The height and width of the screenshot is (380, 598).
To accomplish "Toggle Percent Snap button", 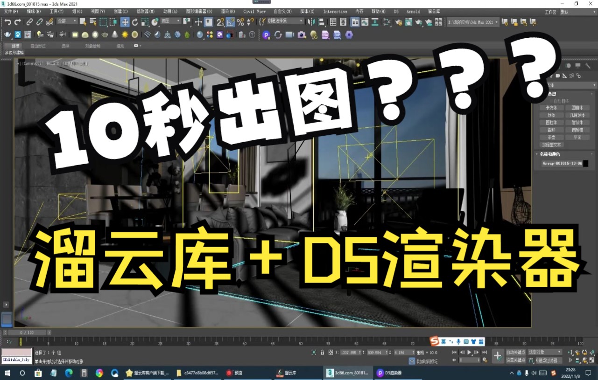I will [240, 21].
